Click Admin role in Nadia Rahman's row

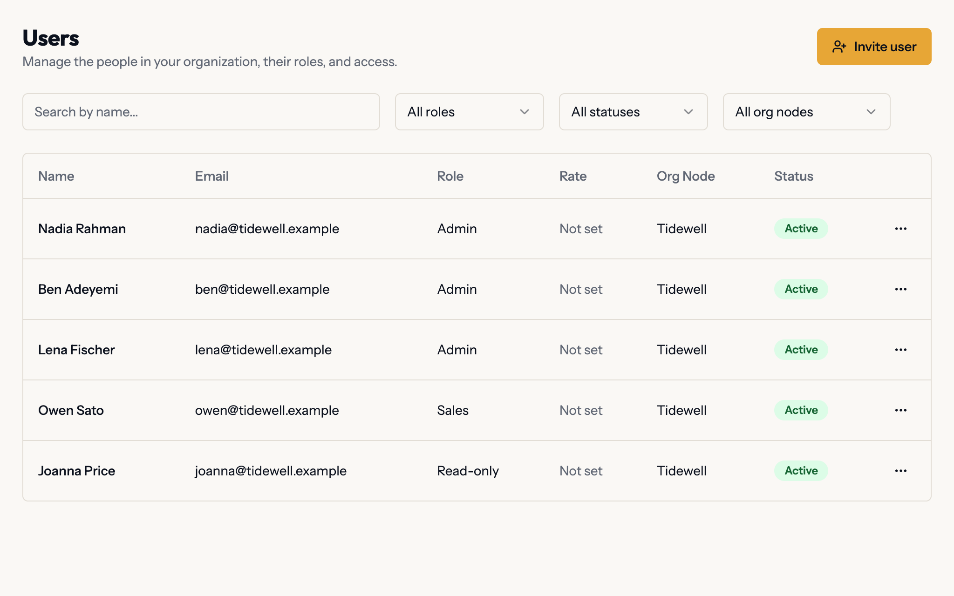point(457,229)
